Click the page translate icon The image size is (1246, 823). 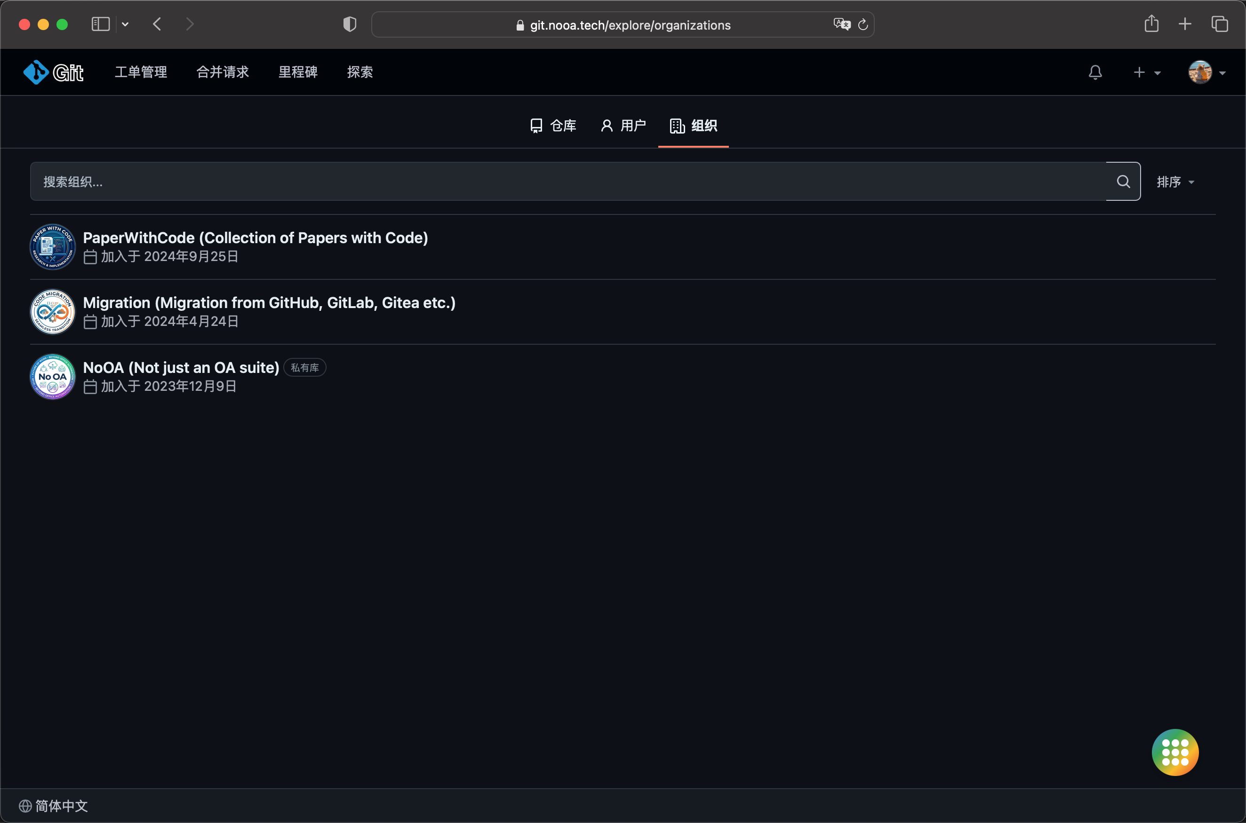pos(841,24)
